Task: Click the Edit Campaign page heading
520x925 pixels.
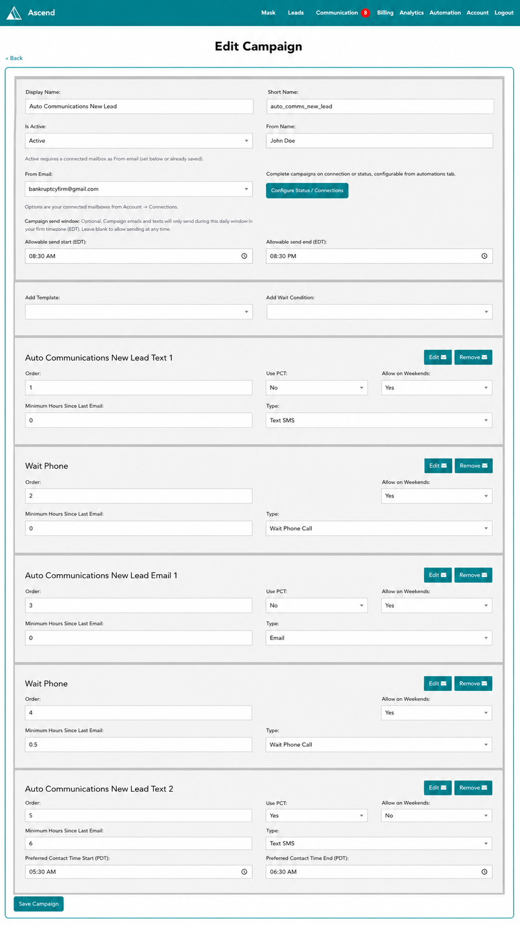Action: pos(259,46)
